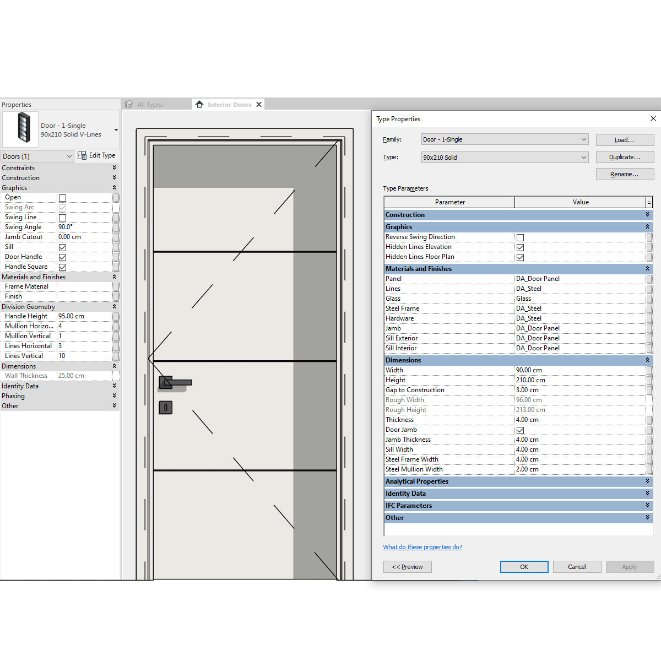Click the associate parameter button beside Swing Angle
This screenshot has height=661, width=661.
pyautogui.click(x=116, y=227)
